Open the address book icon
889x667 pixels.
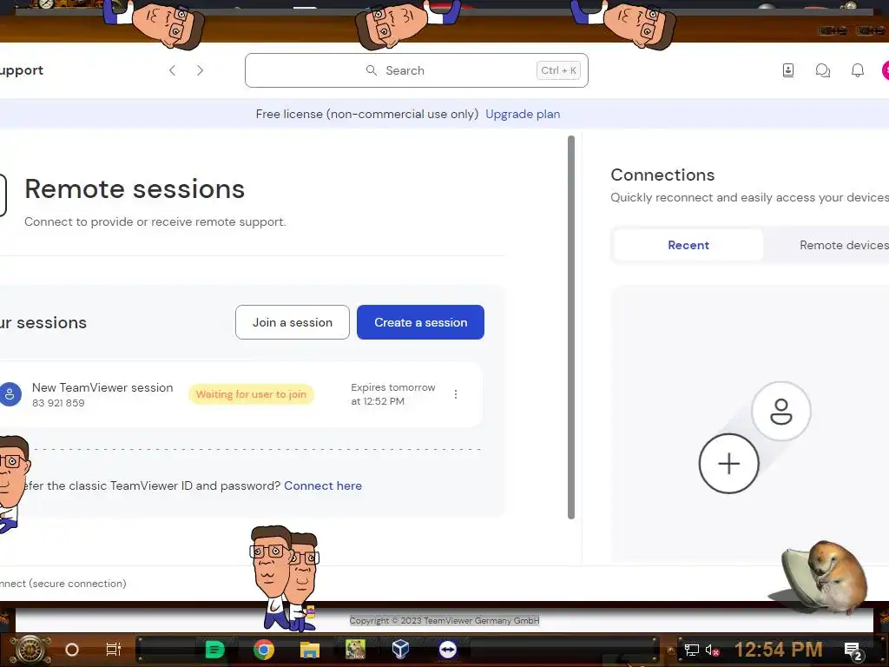[x=788, y=70]
